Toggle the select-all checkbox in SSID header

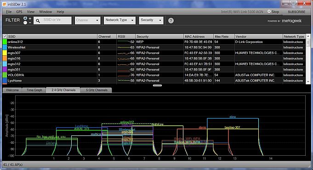coord(5,36)
